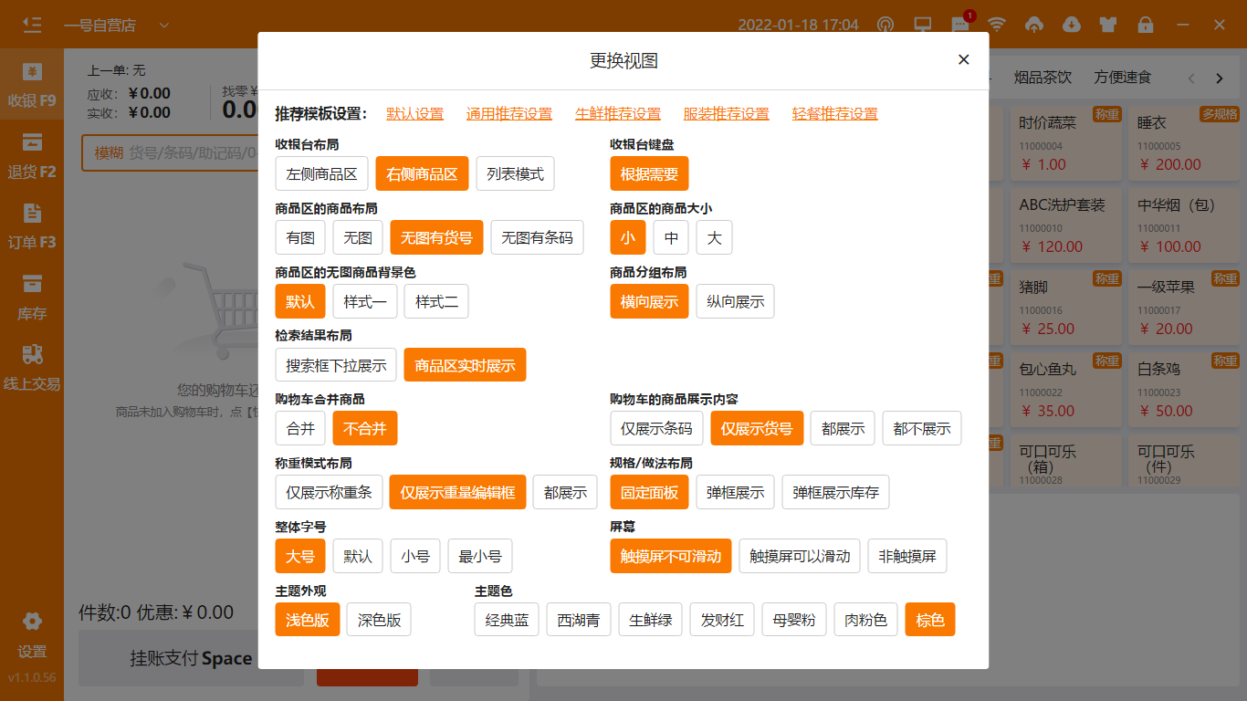Expand the 一号自营店 store dropdown arrow
Image resolution: width=1247 pixels, height=701 pixels.
click(x=163, y=25)
